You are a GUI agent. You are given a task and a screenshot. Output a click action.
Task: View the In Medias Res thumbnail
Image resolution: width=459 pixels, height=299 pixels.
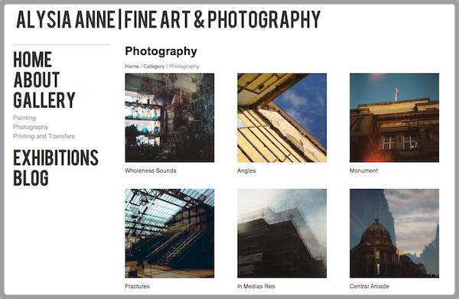(282, 233)
